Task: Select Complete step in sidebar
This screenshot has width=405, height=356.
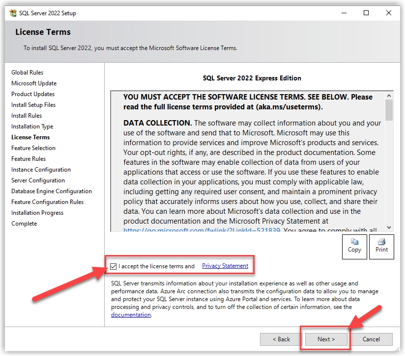Action: 24,224
